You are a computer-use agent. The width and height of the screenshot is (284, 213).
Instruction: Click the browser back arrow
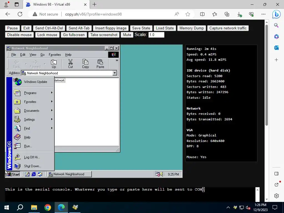click(7, 14)
